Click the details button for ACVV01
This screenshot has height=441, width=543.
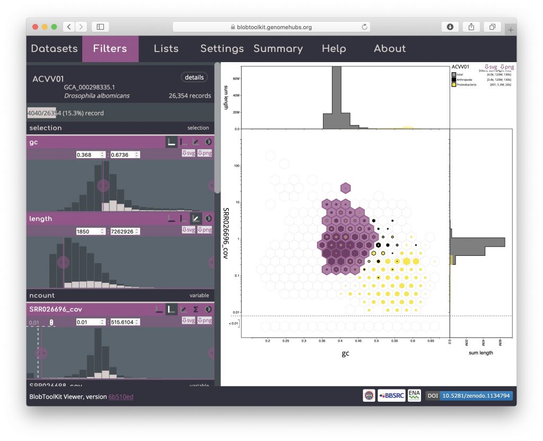194,77
